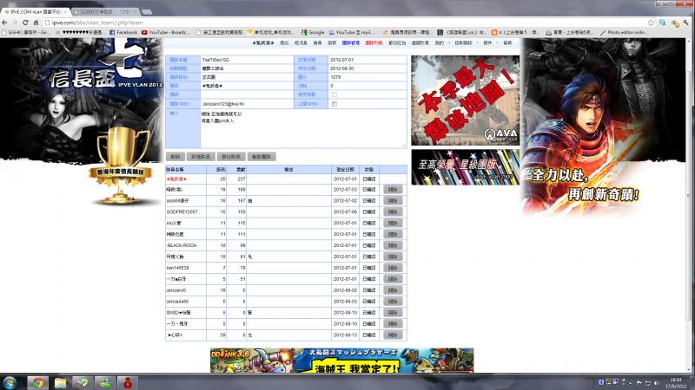Open the system tray clock

tap(676, 383)
